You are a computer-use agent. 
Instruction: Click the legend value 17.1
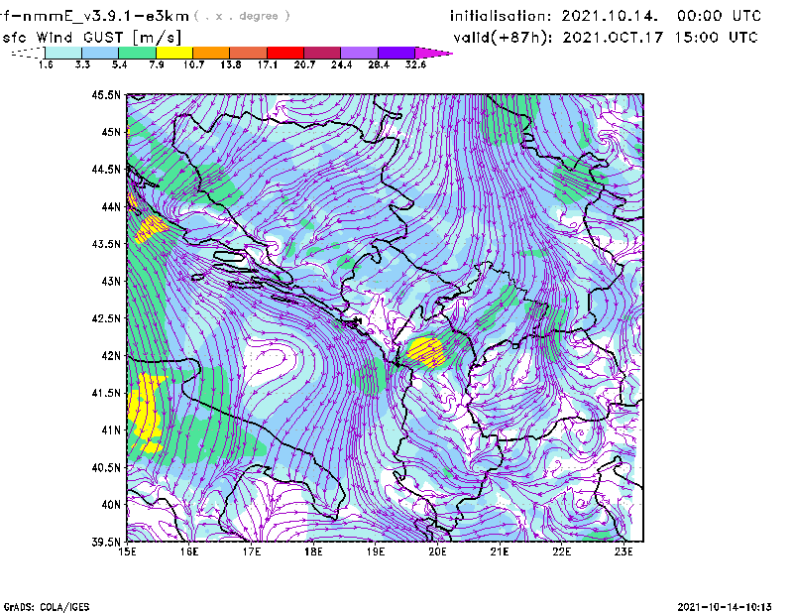(x=268, y=64)
